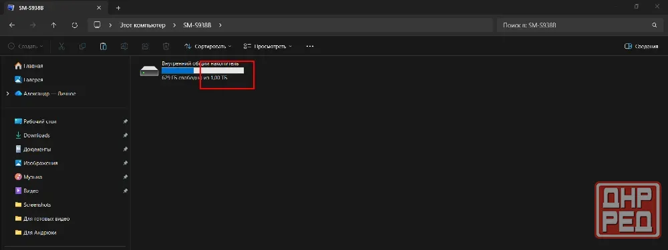Image resolution: width=668 pixels, height=250 pixels.
Task: Click the Copy toolbar icon
Action: click(x=82, y=47)
